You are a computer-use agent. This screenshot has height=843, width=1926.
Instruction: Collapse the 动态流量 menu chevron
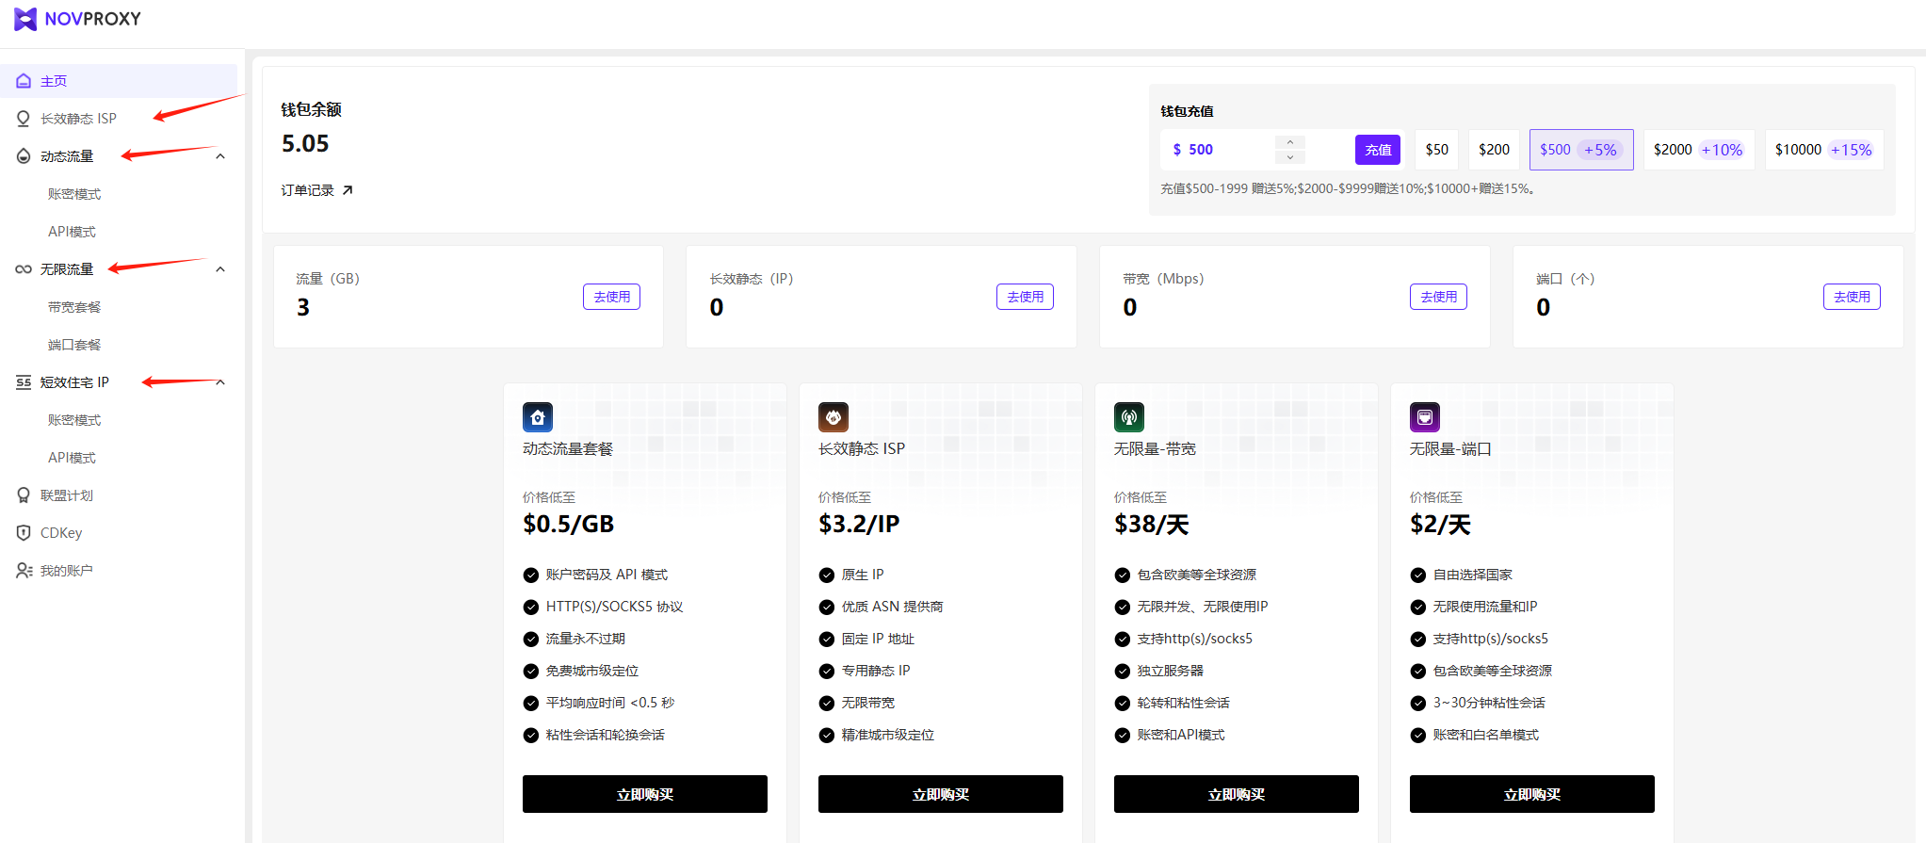point(220,156)
